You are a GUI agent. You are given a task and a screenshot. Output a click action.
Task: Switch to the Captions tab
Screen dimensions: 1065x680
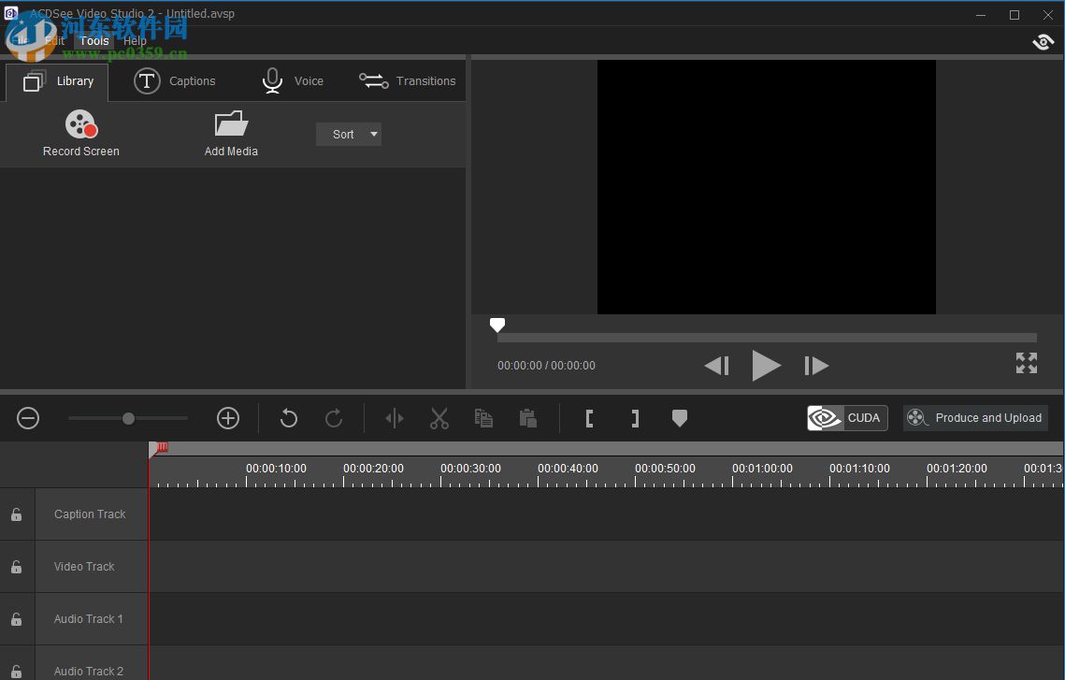[x=176, y=81]
